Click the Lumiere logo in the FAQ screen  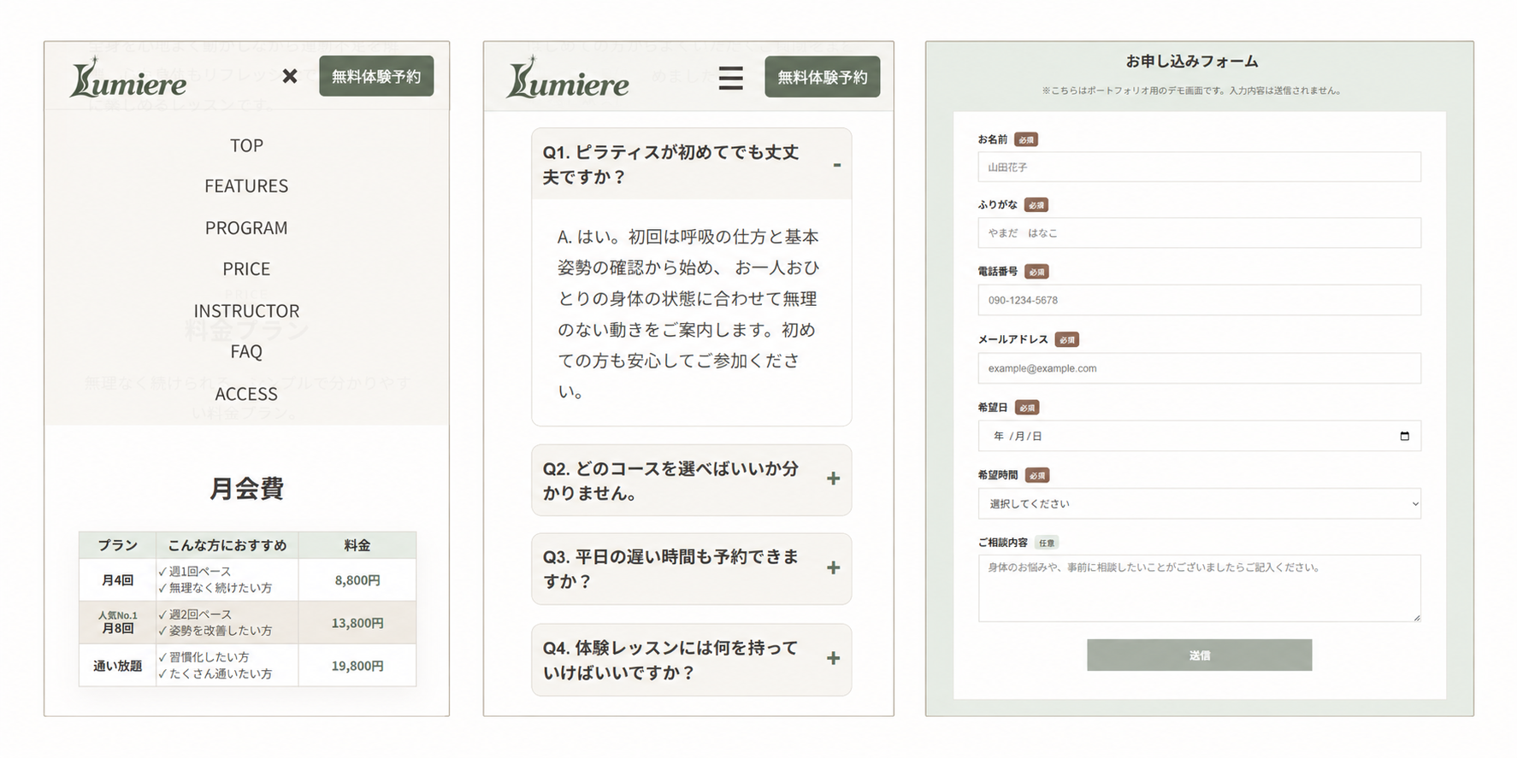568,78
